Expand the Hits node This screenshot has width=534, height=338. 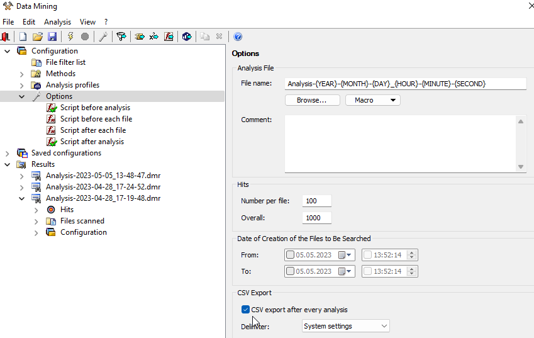[x=36, y=210]
